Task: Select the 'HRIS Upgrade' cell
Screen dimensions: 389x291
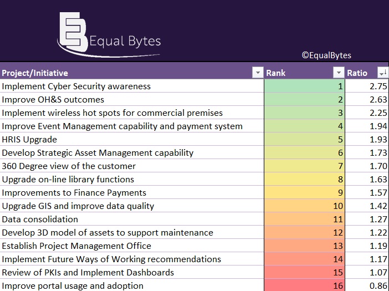Action: [132, 140]
